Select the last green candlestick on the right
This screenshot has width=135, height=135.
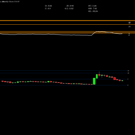pyautogui.click(x=122, y=81)
